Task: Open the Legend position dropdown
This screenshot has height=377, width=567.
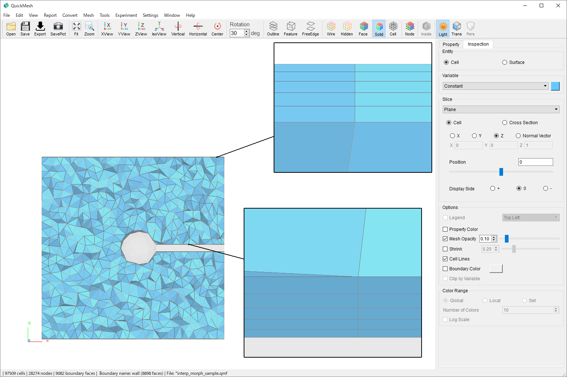Action: pos(530,217)
